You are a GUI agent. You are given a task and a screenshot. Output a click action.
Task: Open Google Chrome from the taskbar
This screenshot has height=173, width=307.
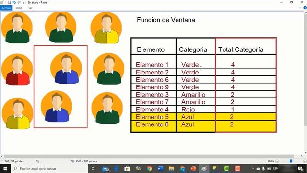(149, 169)
